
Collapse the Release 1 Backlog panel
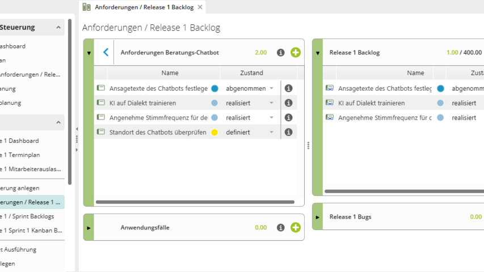coord(318,53)
